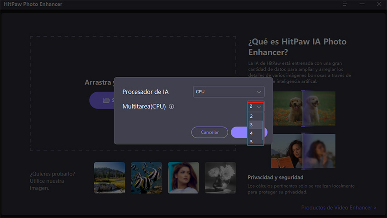Choose the mountain landscape sample image
This screenshot has height=218, width=387.
pos(110,178)
